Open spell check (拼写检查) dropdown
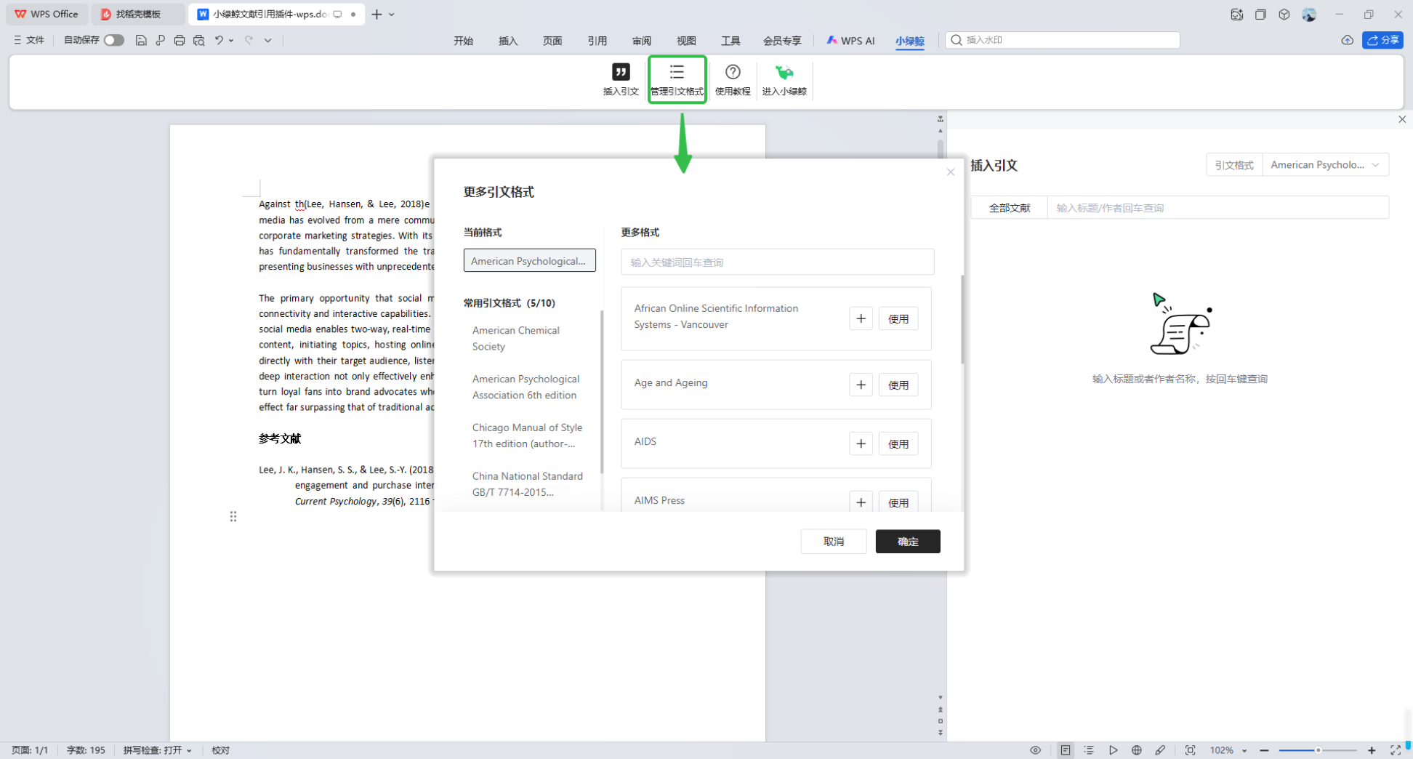Screen dimensions: 1413x759 point(157,750)
